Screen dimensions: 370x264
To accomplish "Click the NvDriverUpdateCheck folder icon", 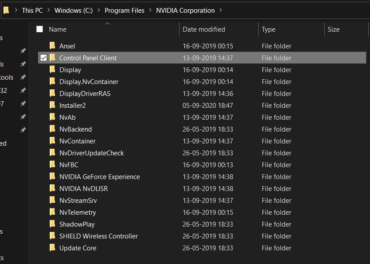I will click(x=52, y=152).
